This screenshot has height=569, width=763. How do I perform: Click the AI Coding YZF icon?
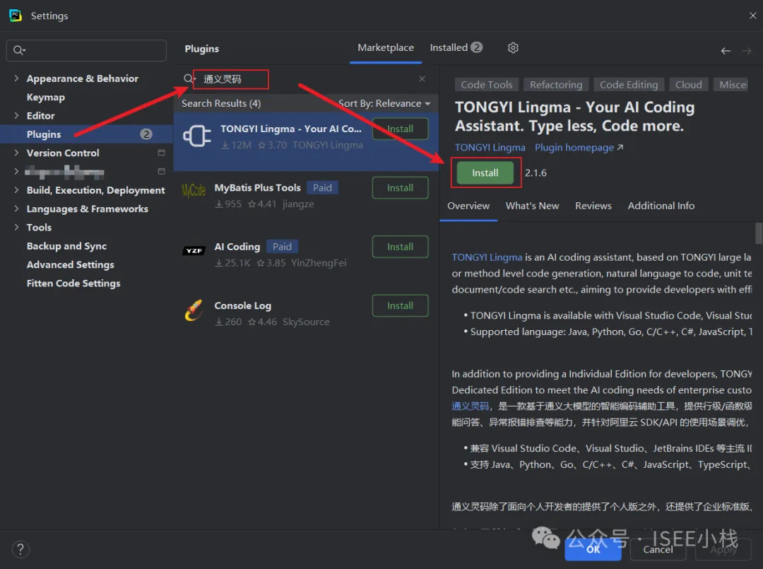[x=194, y=251]
